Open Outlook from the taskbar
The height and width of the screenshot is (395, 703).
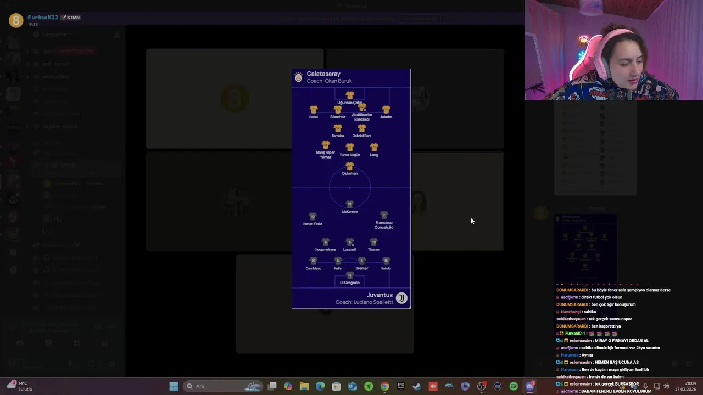click(352, 386)
